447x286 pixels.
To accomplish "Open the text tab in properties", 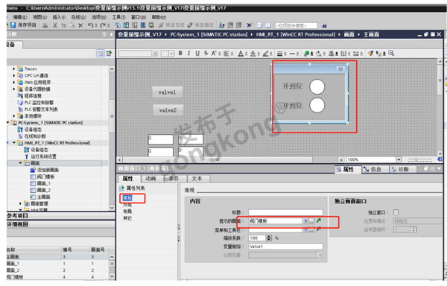I will pos(197,179).
